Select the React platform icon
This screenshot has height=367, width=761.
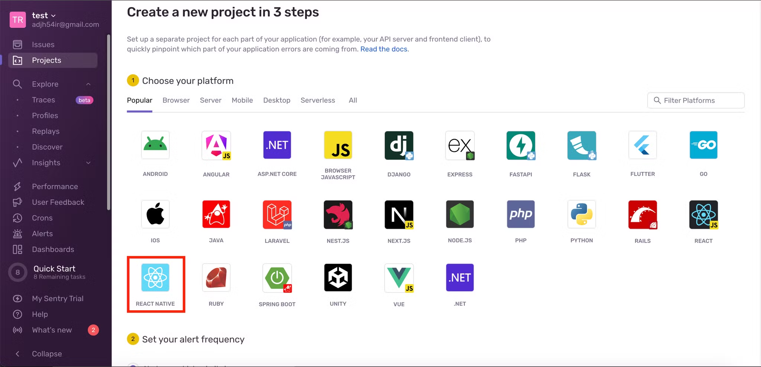coord(704,214)
